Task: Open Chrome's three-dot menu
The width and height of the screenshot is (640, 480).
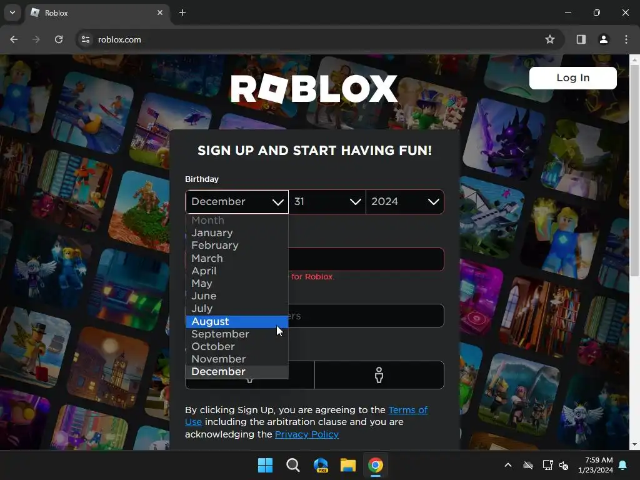Action: point(626,39)
